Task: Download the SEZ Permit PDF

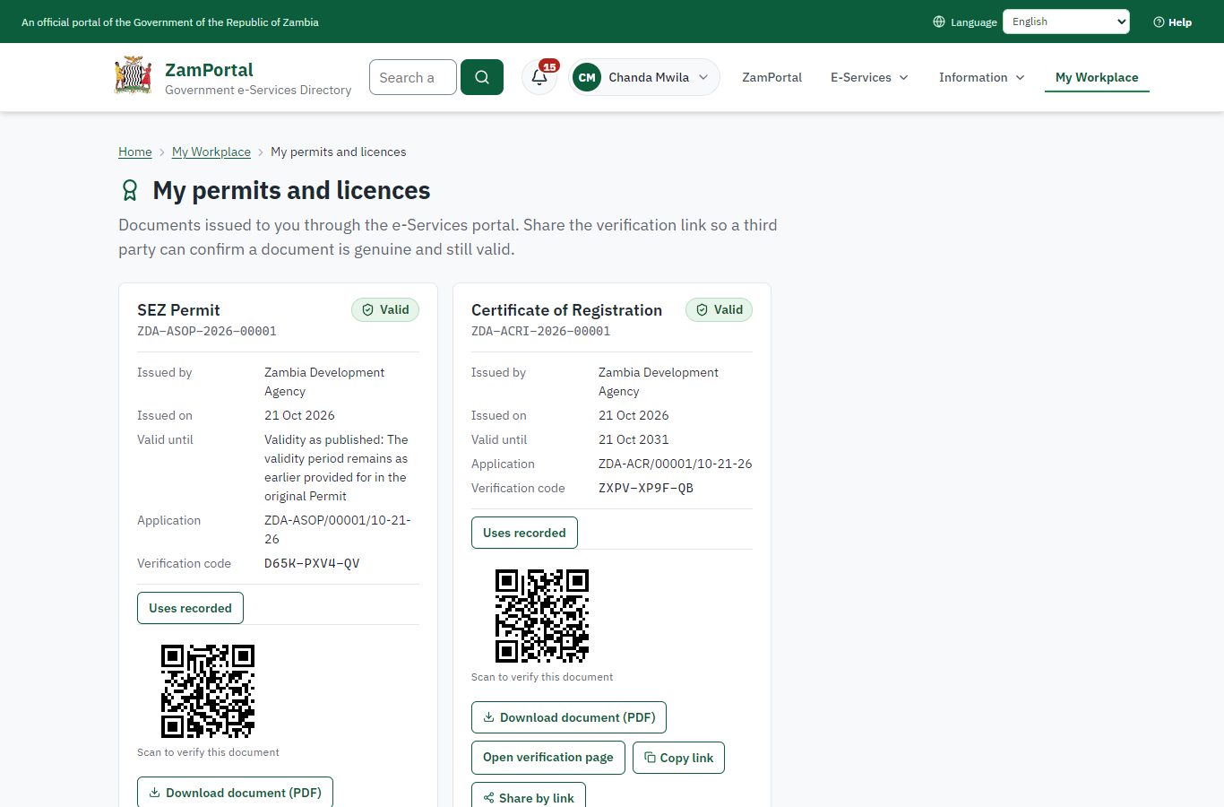Action: (235, 793)
